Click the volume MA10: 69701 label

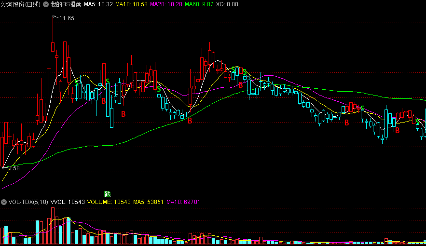[183, 202]
